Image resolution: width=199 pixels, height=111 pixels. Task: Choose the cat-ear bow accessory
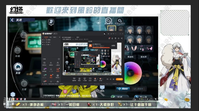149,48
